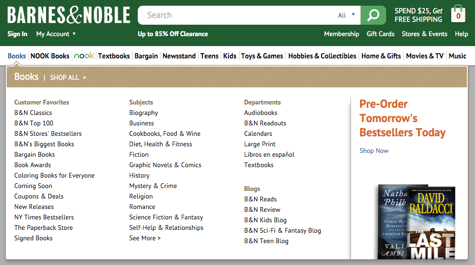Click the green magnifying glass search button
The width and height of the screenshot is (475, 265).
373,15
